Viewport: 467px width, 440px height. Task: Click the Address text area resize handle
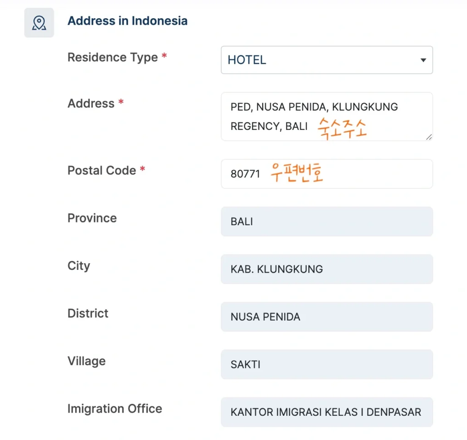[429, 137]
